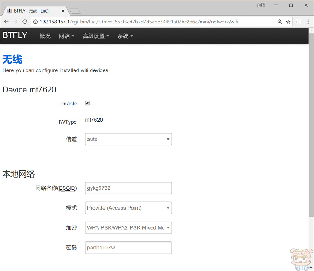Image resolution: width=314 pixels, height=271 pixels.
Task: Click the input method extension icon
Action: [298, 22]
